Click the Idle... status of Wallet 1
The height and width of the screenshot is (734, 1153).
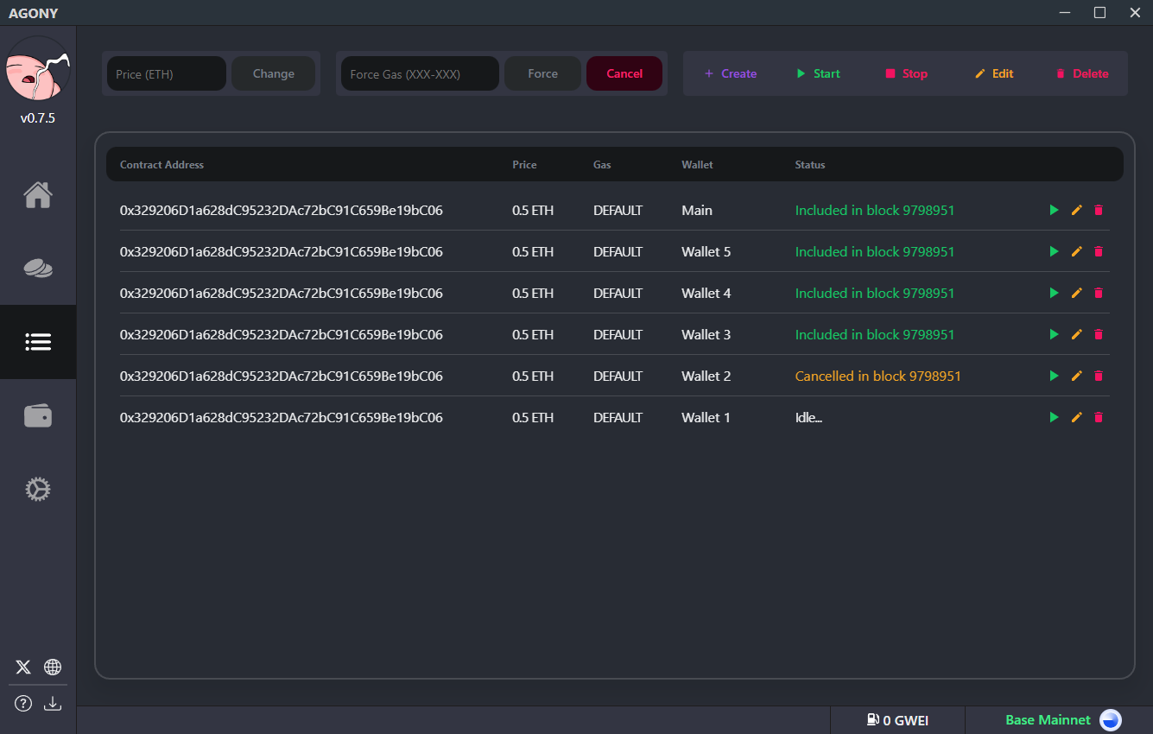[x=808, y=417]
